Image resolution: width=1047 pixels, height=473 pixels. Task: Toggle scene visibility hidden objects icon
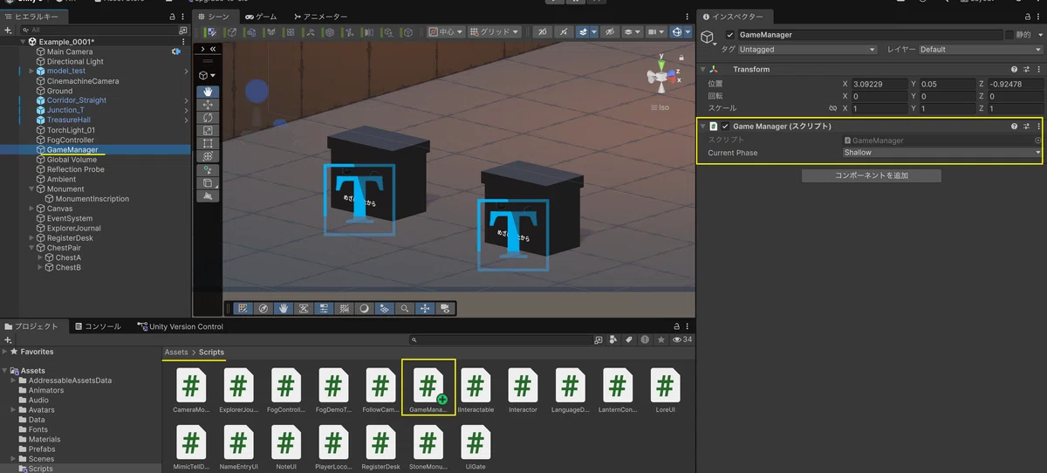click(x=610, y=32)
